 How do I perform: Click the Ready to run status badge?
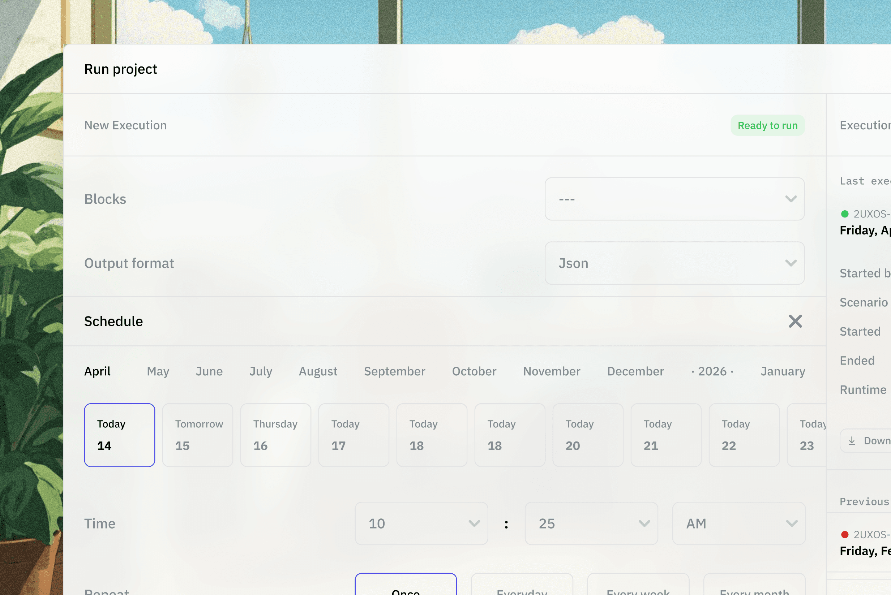767,125
